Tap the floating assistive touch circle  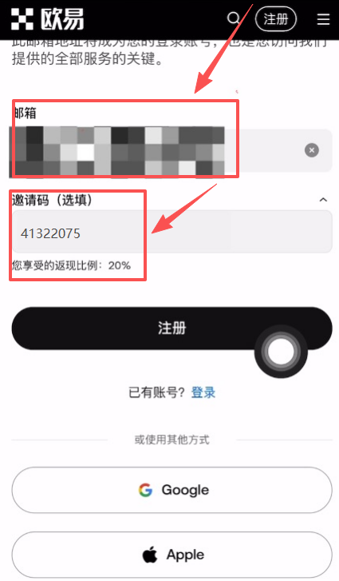pos(281,352)
